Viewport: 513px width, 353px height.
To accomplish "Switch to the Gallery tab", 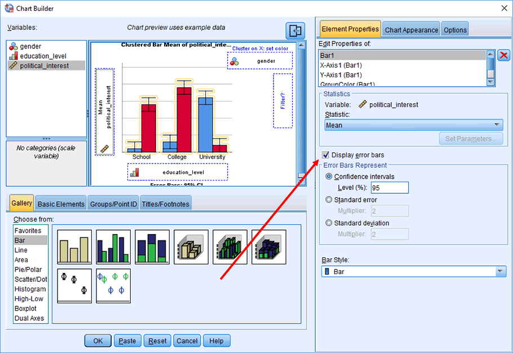I will click(21, 203).
